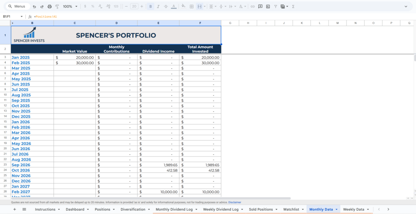This screenshot has height=214, width=416.
Task: Click the SPENCER'S PORTFOLIO title cell
Action: pyautogui.click(x=116, y=35)
